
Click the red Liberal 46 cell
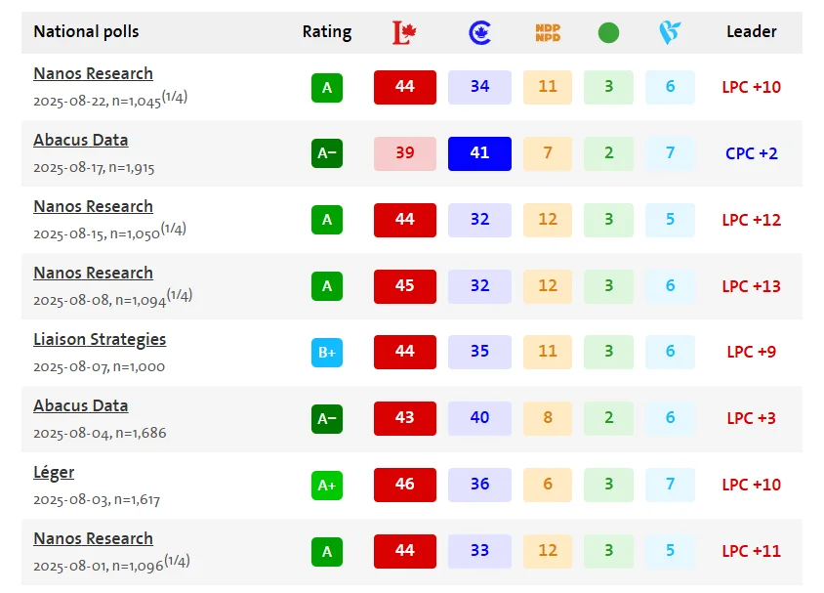coord(404,485)
